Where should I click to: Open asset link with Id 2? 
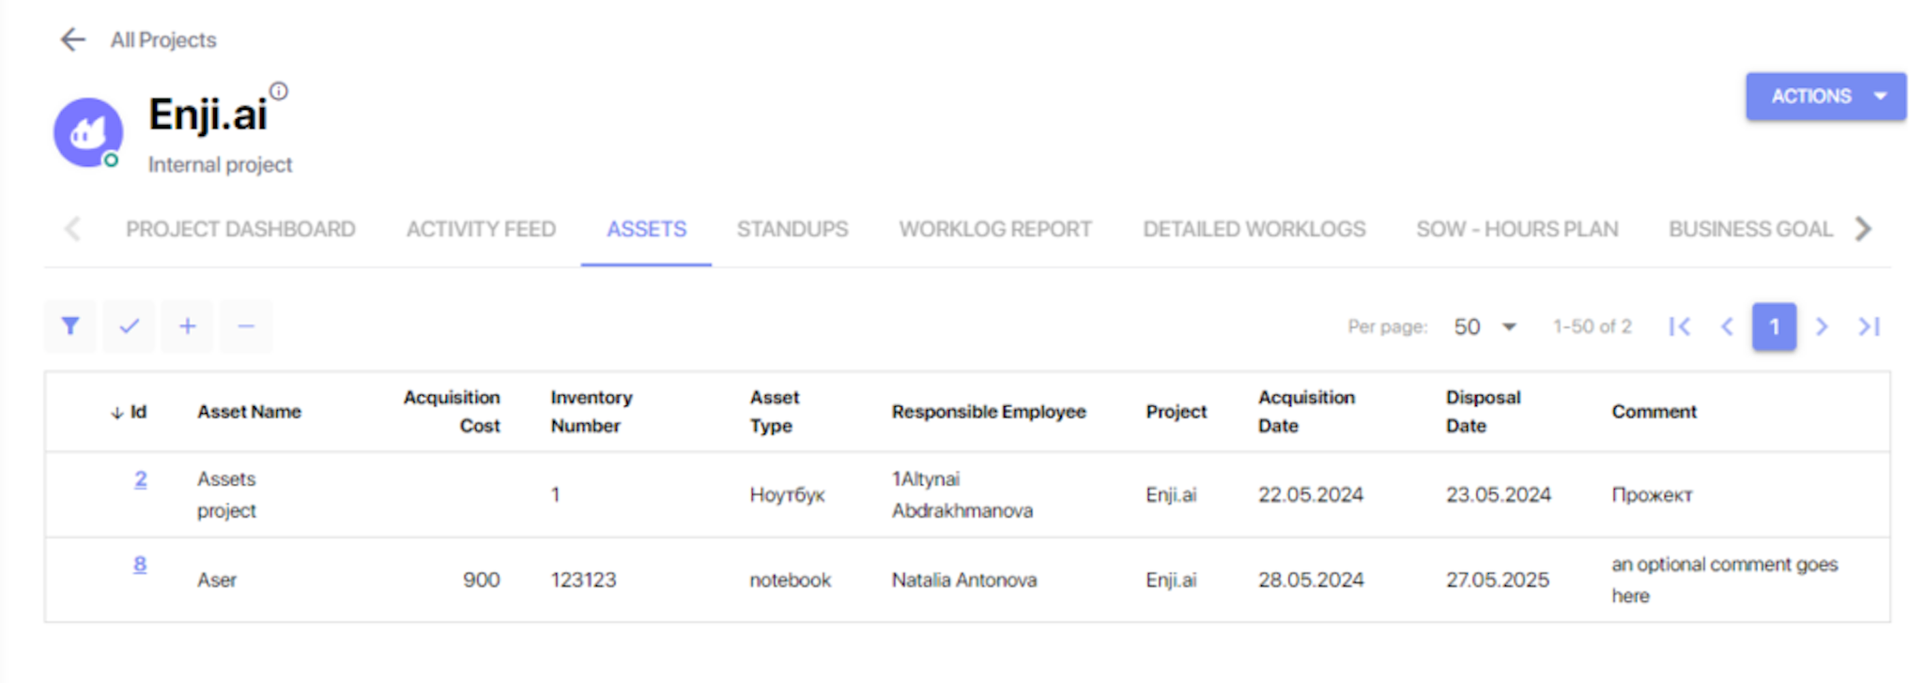point(140,479)
